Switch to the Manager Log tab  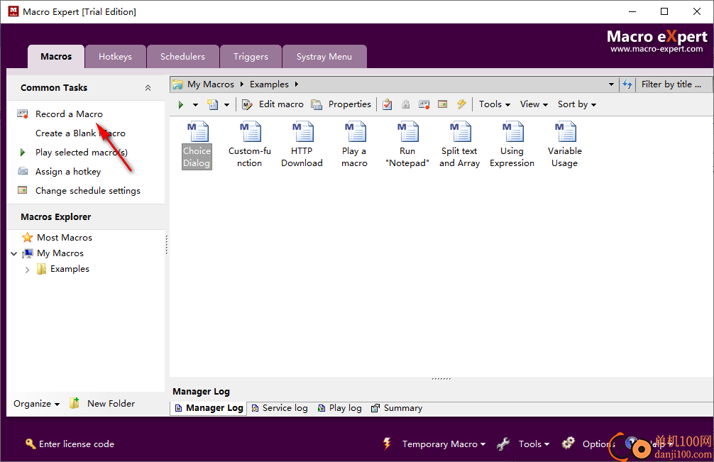point(209,408)
